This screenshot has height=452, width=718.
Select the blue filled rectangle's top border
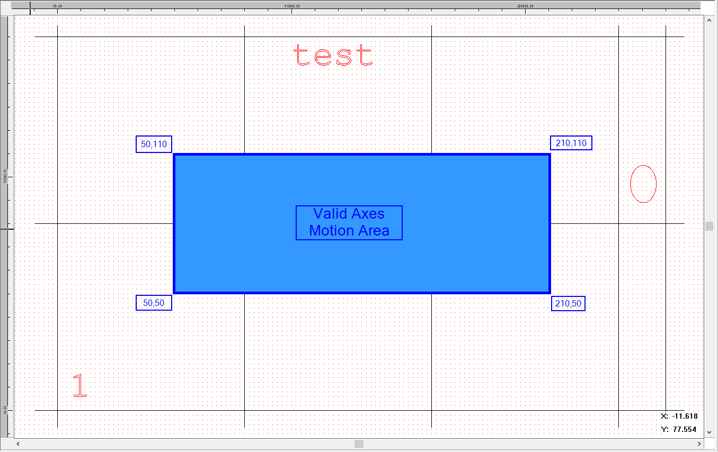coord(362,155)
